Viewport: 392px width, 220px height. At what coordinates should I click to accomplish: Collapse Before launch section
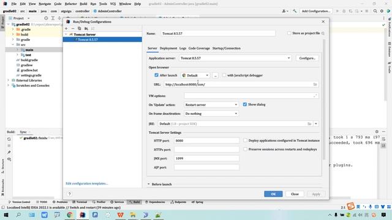tap(148, 184)
